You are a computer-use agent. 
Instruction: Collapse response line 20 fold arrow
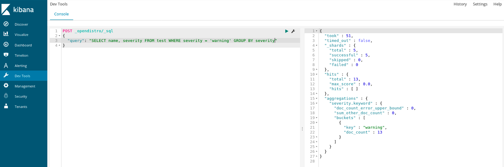tap(317, 123)
